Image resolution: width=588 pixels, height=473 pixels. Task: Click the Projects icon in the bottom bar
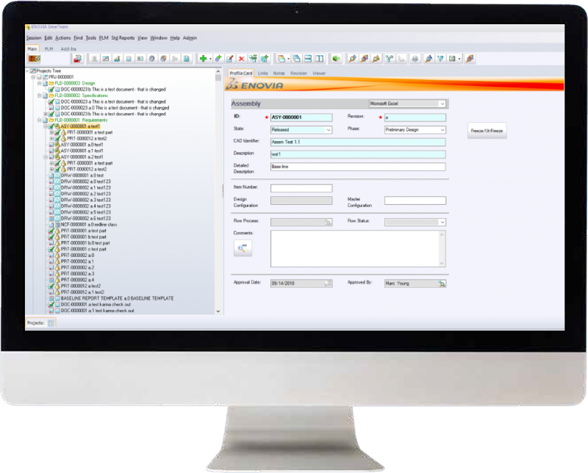51,322
